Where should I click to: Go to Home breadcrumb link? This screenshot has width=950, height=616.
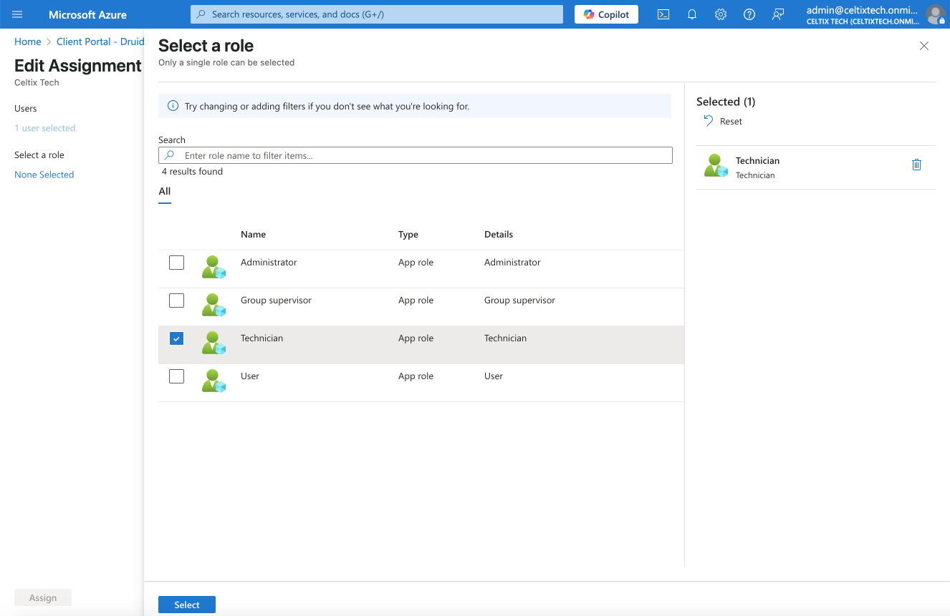pos(28,41)
